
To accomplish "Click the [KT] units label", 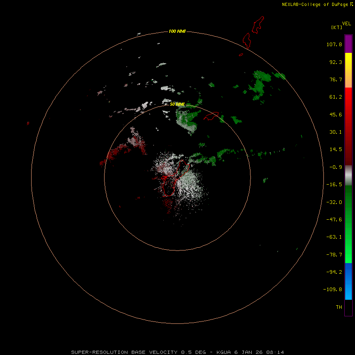I will [337, 27].
